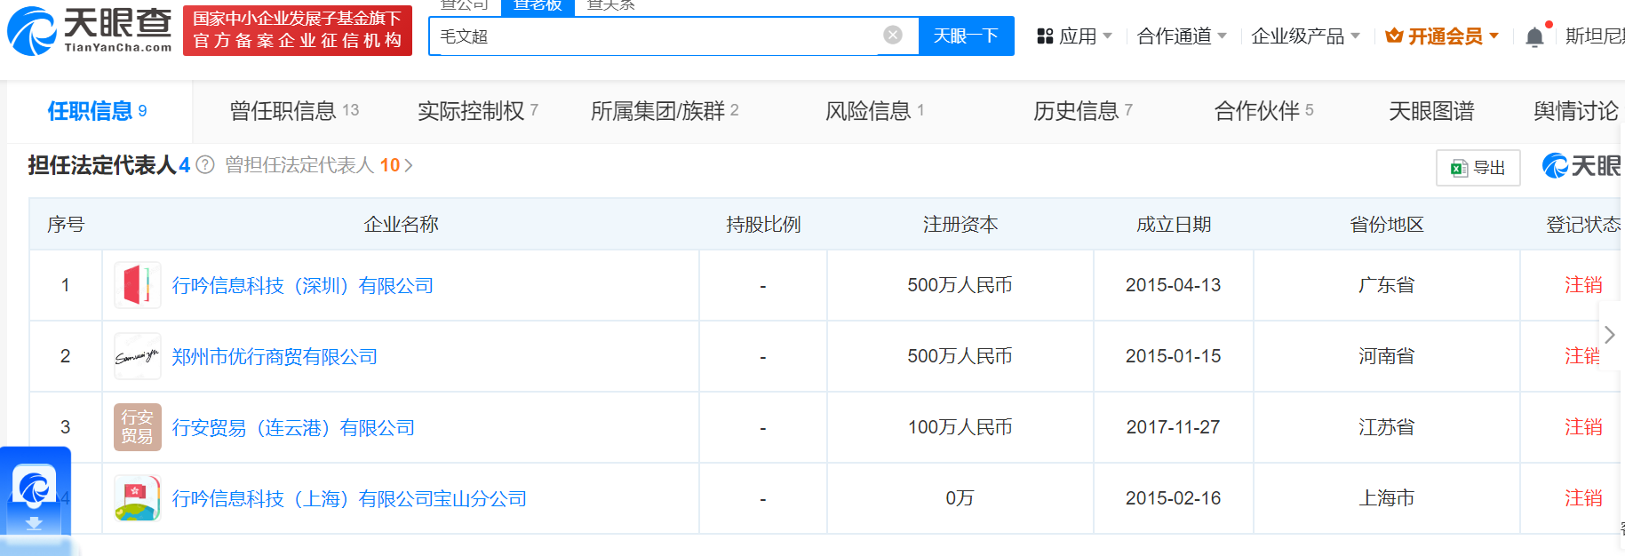Open 曾担任法定代表人 10 link
1625x556 pixels.
318,165
